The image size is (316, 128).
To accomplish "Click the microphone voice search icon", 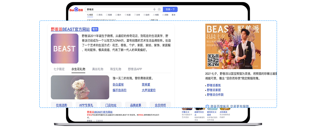I will (x=154, y=10).
